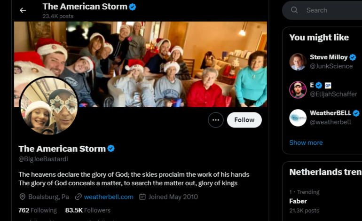Open the profile picture avatar
Image resolution: width=362 pixels, height=221 pixels.
click(x=48, y=106)
